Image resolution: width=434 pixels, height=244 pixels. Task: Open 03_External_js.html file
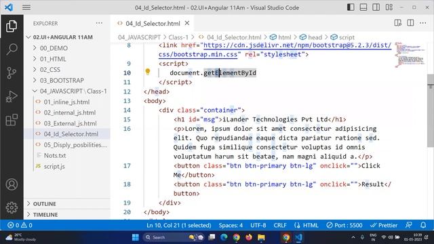[66, 123]
